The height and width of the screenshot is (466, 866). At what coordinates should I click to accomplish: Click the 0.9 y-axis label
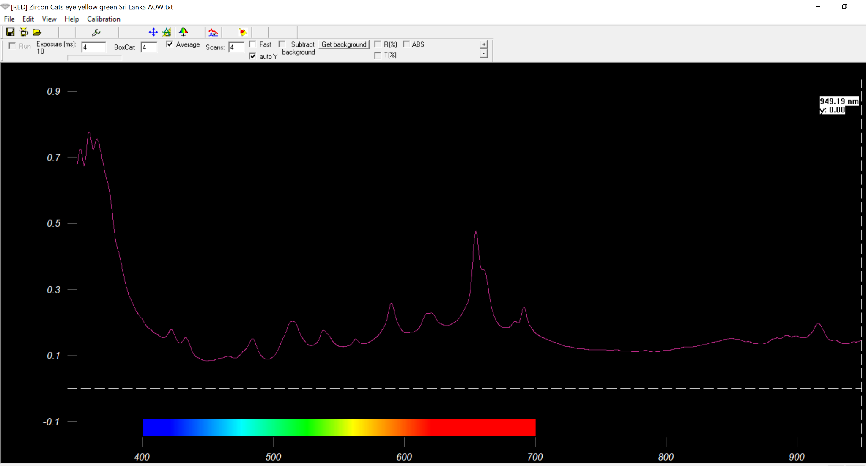pos(54,91)
